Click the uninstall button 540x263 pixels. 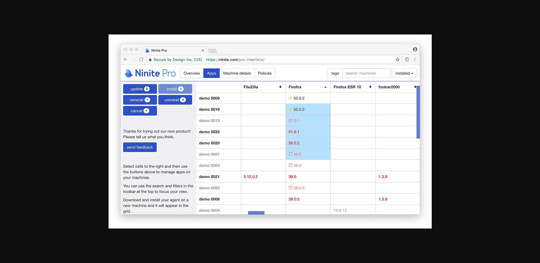pos(175,100)
